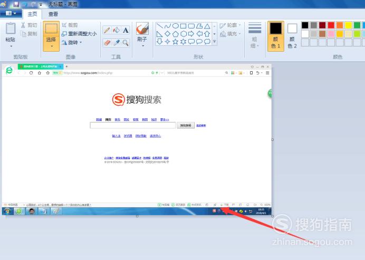Activate the Magnifier tool
The height and width of the screenshot is (260, 365).
click(x=126, y=43)
